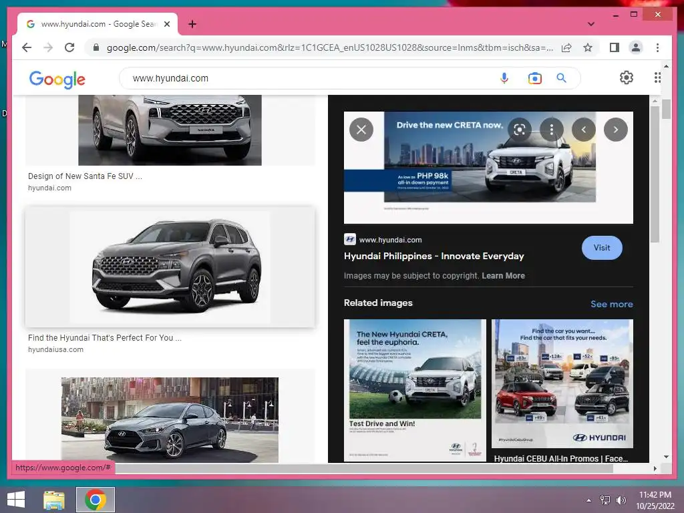View site info via padlock icon
The width and height of the screenshot is (684, 513).
pyautogui.click(x=96, y=47)
